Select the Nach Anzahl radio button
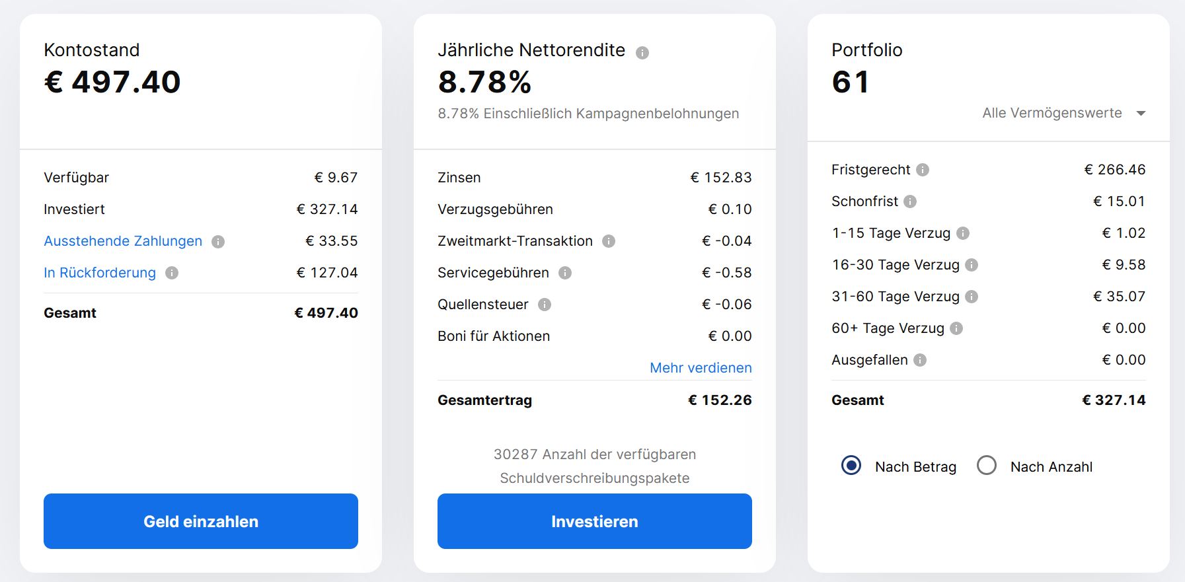This screenshot has height=582, width=1185. pyautogui.click(x=987, y=466)
